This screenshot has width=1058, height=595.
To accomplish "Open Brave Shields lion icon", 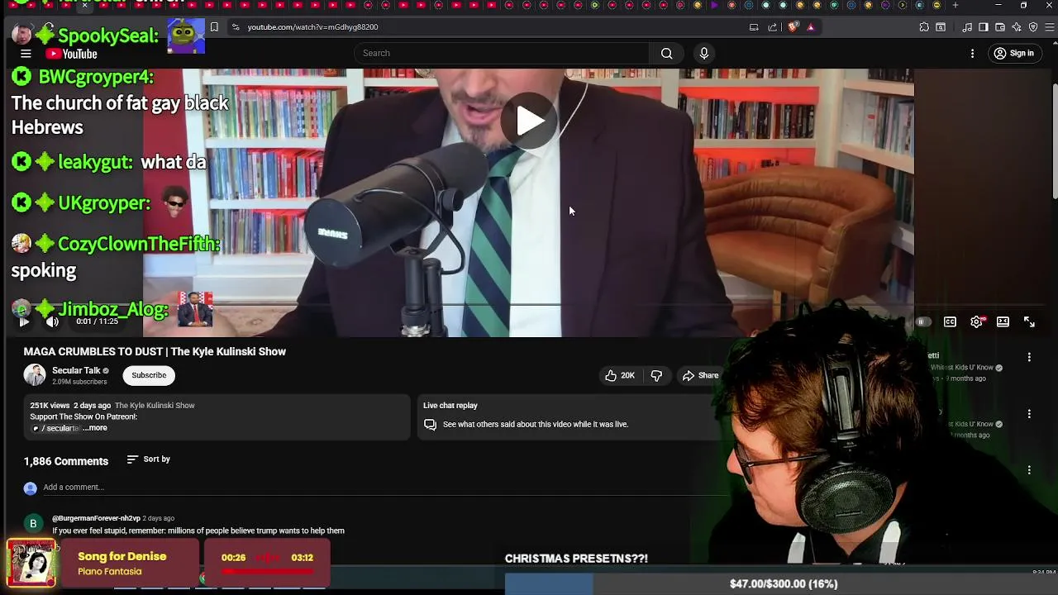I will 793,27.
